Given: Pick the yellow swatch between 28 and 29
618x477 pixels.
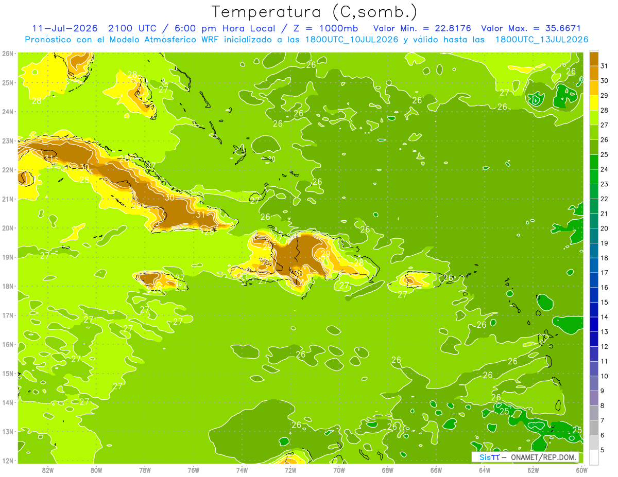Looking at the screenshot, I should pos(594,103).
